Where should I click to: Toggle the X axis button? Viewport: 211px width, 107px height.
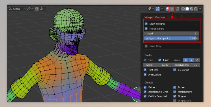click(x=186, y=60)
